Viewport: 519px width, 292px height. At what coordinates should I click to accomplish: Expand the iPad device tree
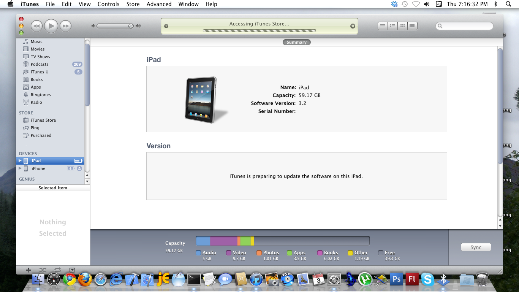click(x=20, y=161)
